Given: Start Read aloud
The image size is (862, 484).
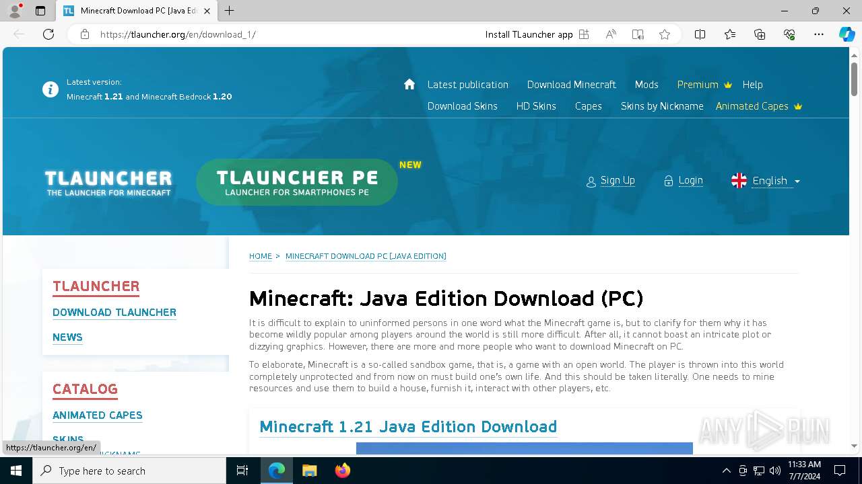Looking at the screenshot, I should 611,34.
